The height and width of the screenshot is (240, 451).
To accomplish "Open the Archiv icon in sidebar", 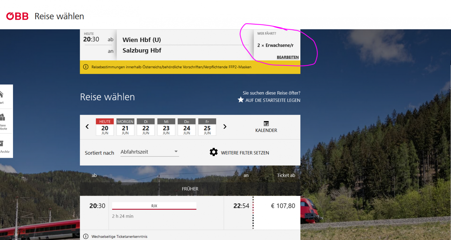I will tap(2, 144).
